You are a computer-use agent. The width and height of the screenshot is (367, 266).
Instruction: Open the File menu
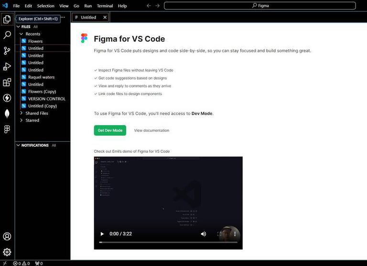[16, 6]
